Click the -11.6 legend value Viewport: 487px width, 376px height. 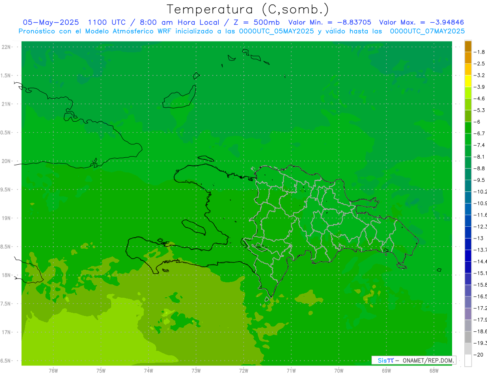[480, 215]
